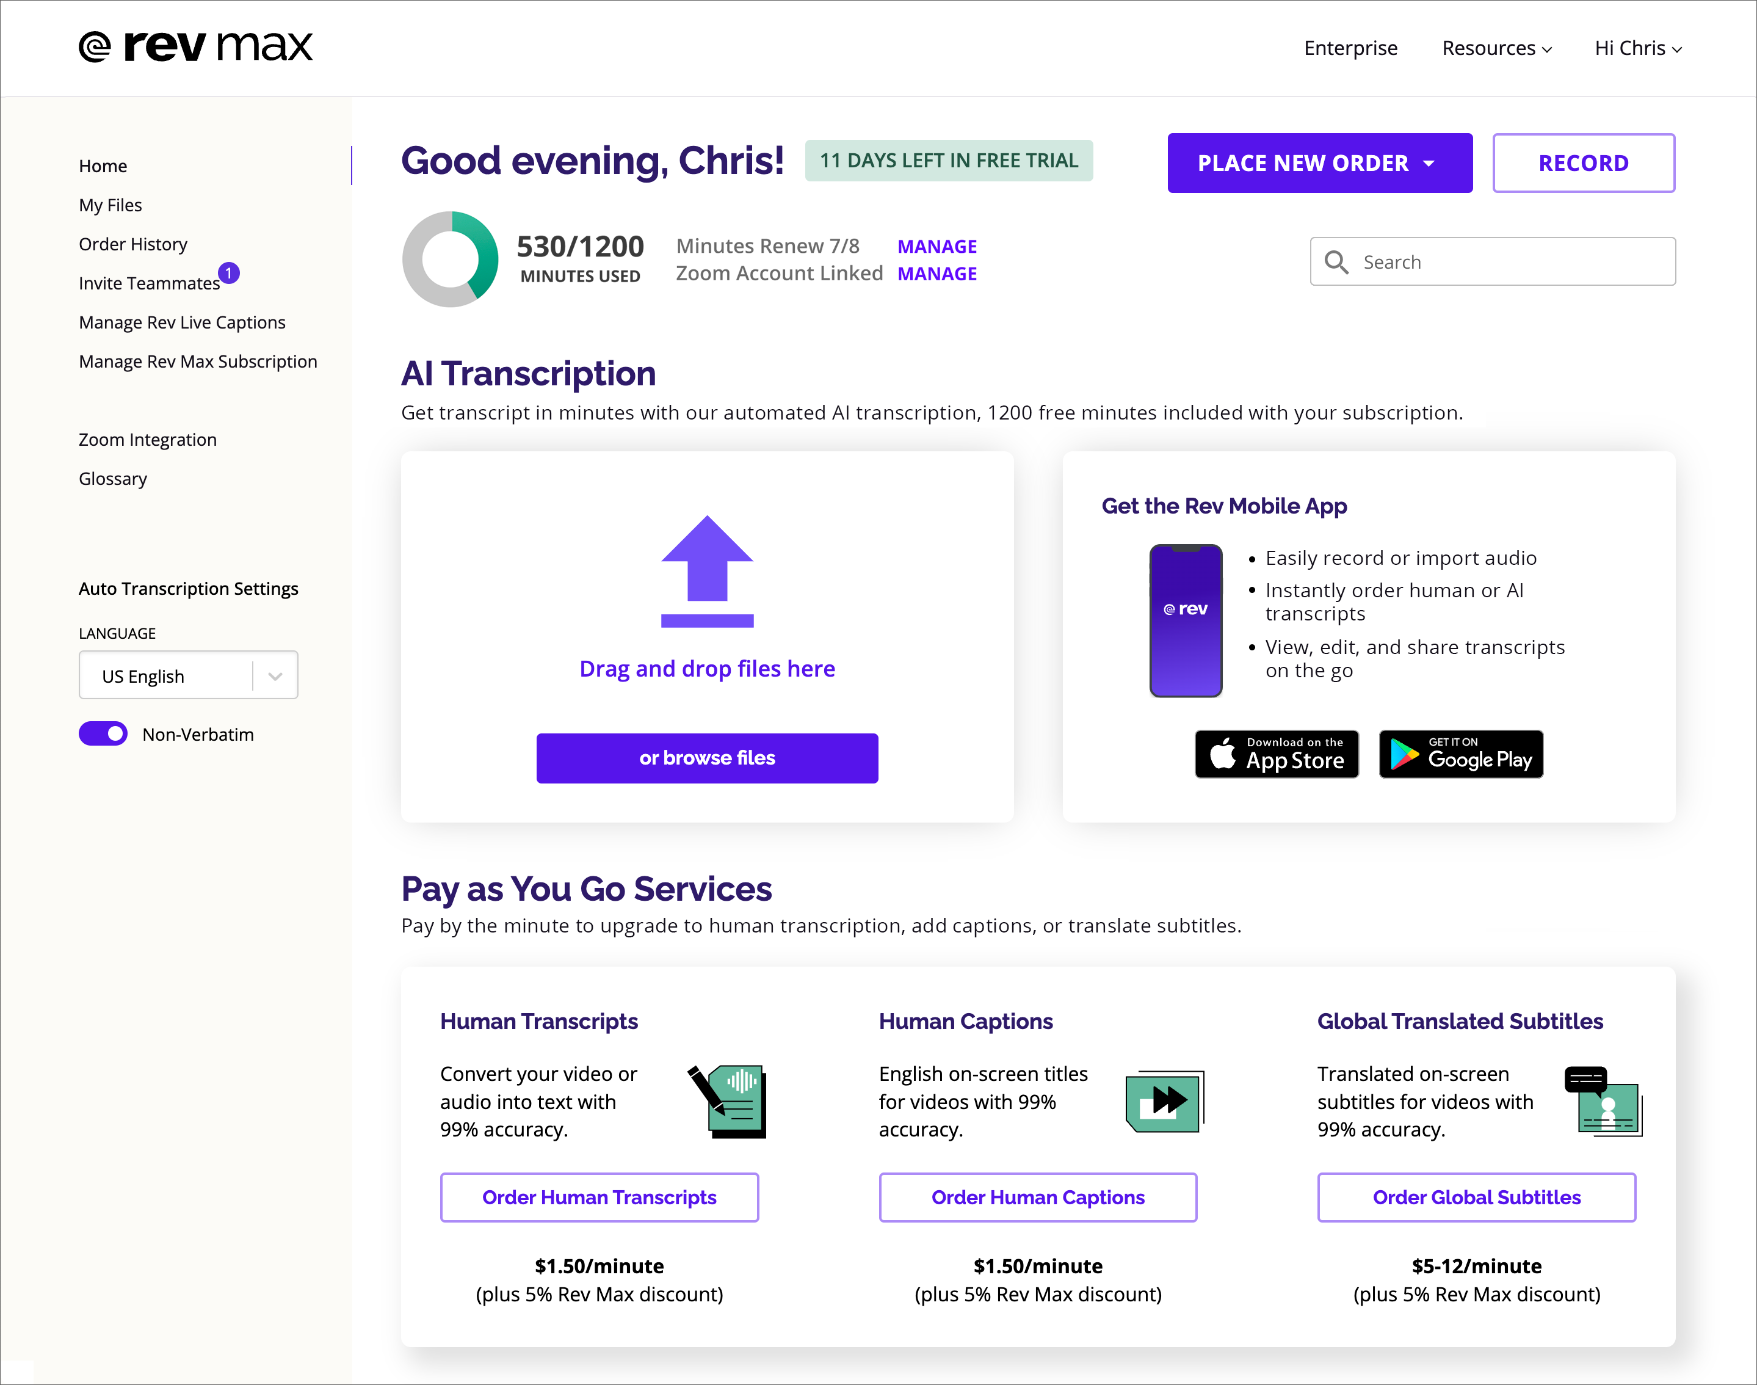
Task: Click the Get it on Google Play badge
Action: coord(1460,754)
